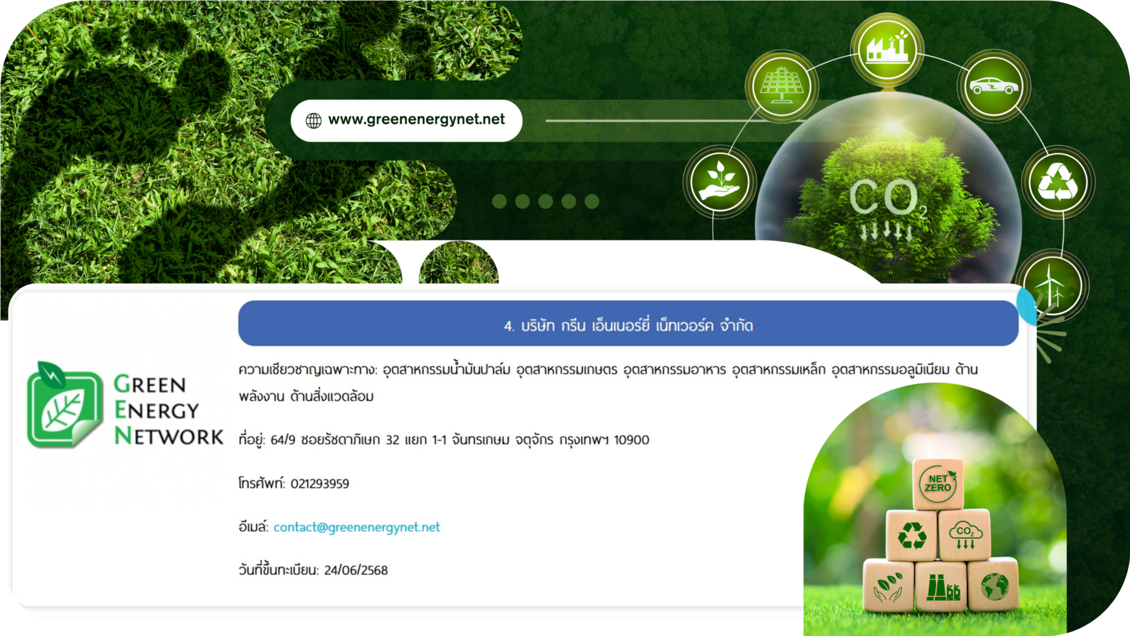Image resolution: width=1130 pixels, height=636 pixels.
Task: Click the electric car icon
Action: tap(993, 86)
